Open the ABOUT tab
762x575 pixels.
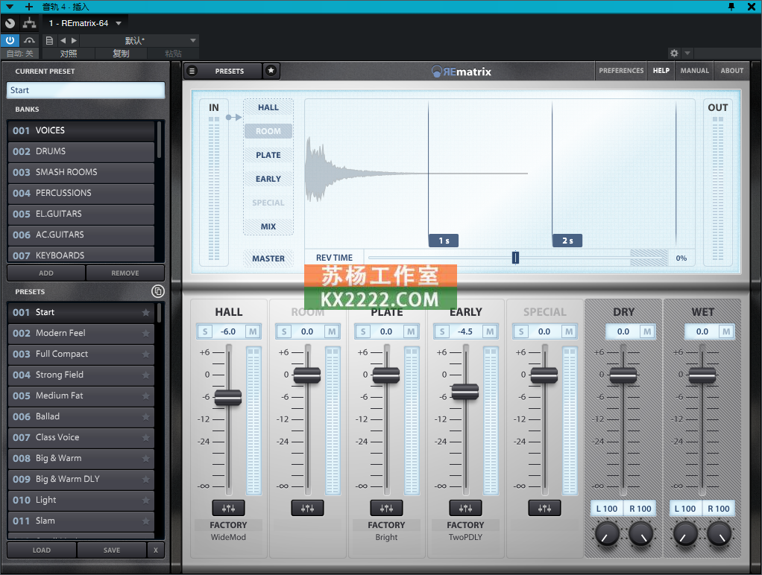click(732, 71)
